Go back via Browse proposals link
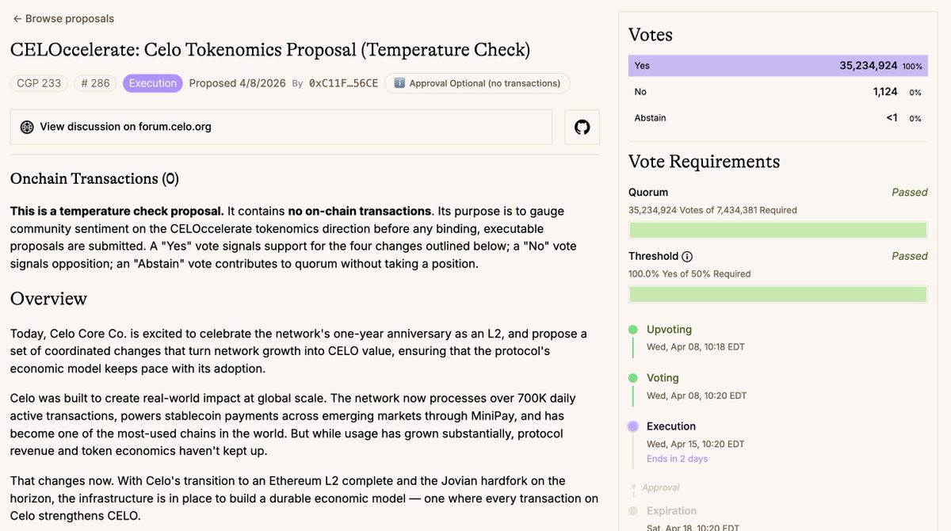951x531 pixels. pos(63,18)
